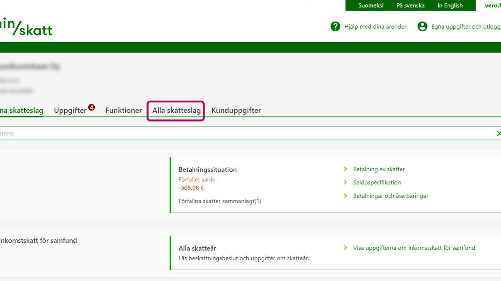Switch language to Suomeksi

(x=371, y=5)
